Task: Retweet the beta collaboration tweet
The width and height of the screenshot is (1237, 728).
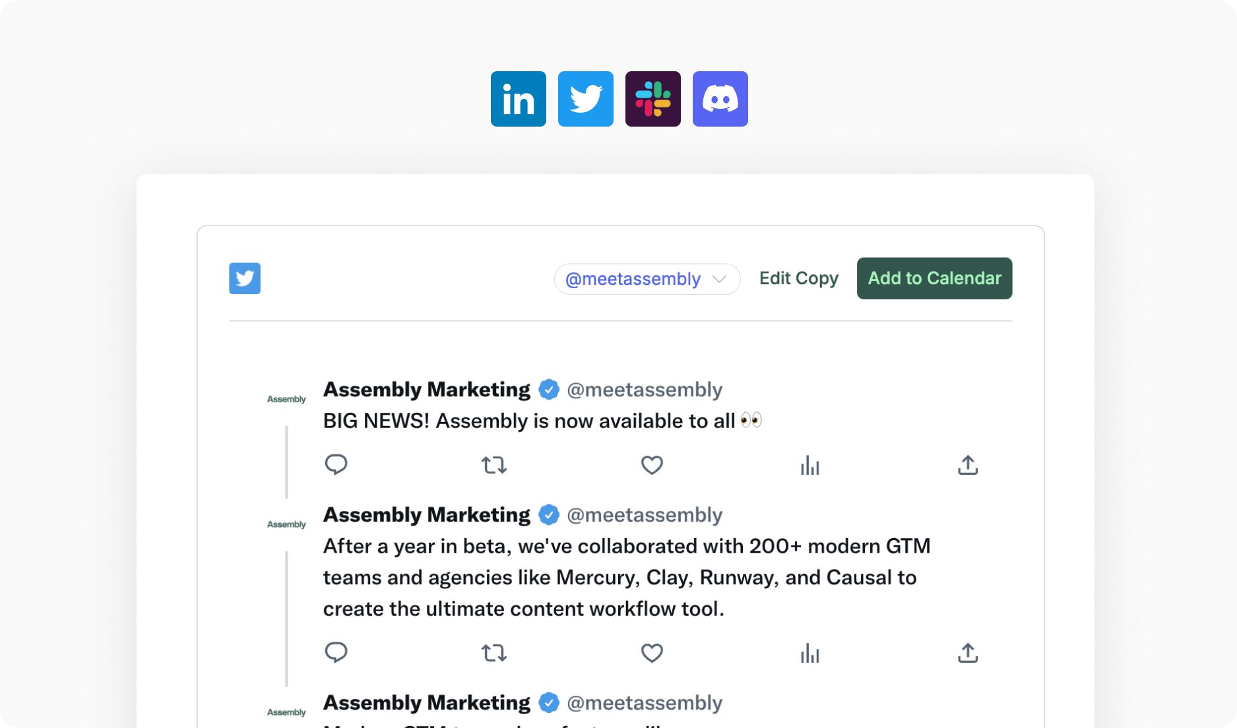Action: (494, 653)
